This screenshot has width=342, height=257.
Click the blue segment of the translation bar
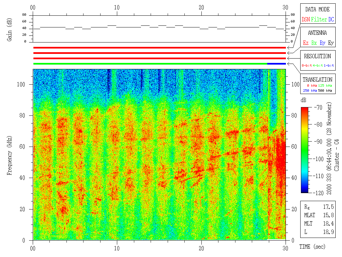click(x=276, y=64)
